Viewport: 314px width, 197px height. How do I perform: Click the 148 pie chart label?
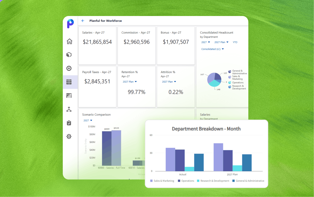pos(218,89)
